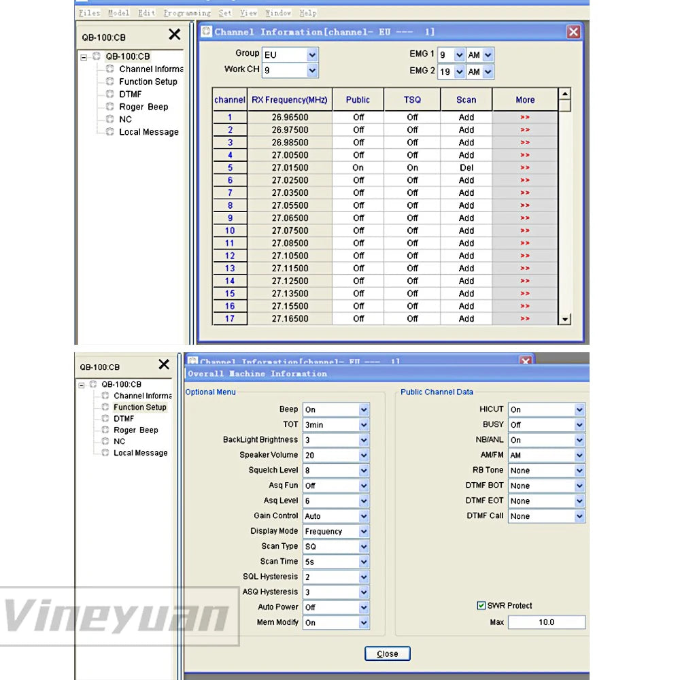Click the SWR Max value field
This screenshot has width=680, height=680.
pos(546,622)
